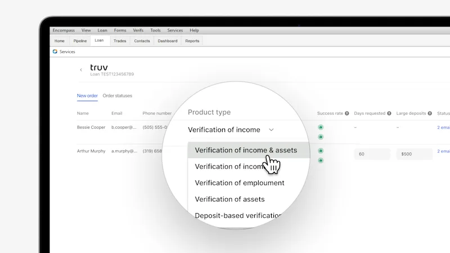Switch to the Loan tab
Screen dimensions: 450x253
[100, 40]
